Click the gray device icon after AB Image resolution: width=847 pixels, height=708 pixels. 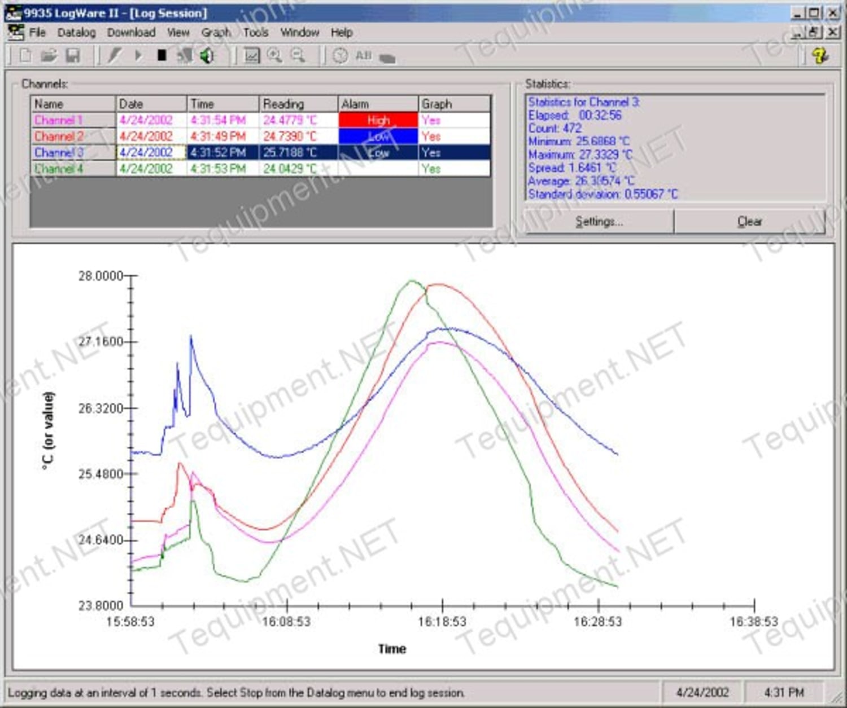[387, 58]
